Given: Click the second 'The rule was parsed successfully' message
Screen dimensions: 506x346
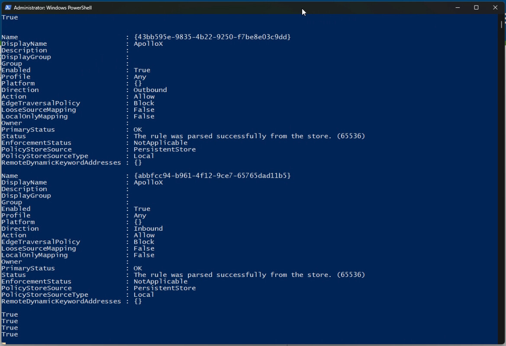Looking at the screenshot, I should pyautogui.click(x=249, y=275).
